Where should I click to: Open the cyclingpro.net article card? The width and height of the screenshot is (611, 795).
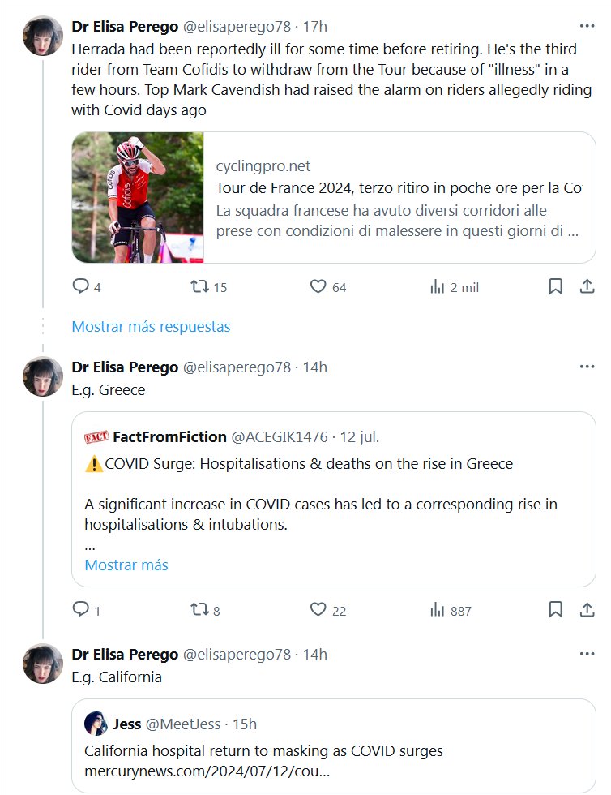397,199
